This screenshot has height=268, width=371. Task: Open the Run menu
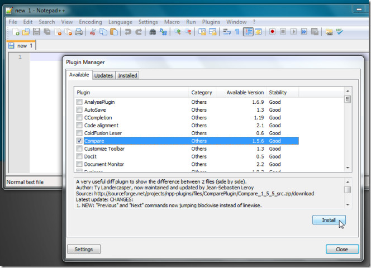pos(191,22)
